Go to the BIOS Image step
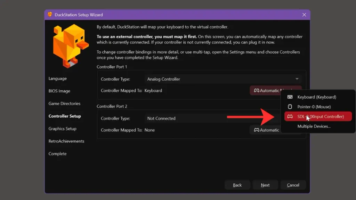 point(59,91)
